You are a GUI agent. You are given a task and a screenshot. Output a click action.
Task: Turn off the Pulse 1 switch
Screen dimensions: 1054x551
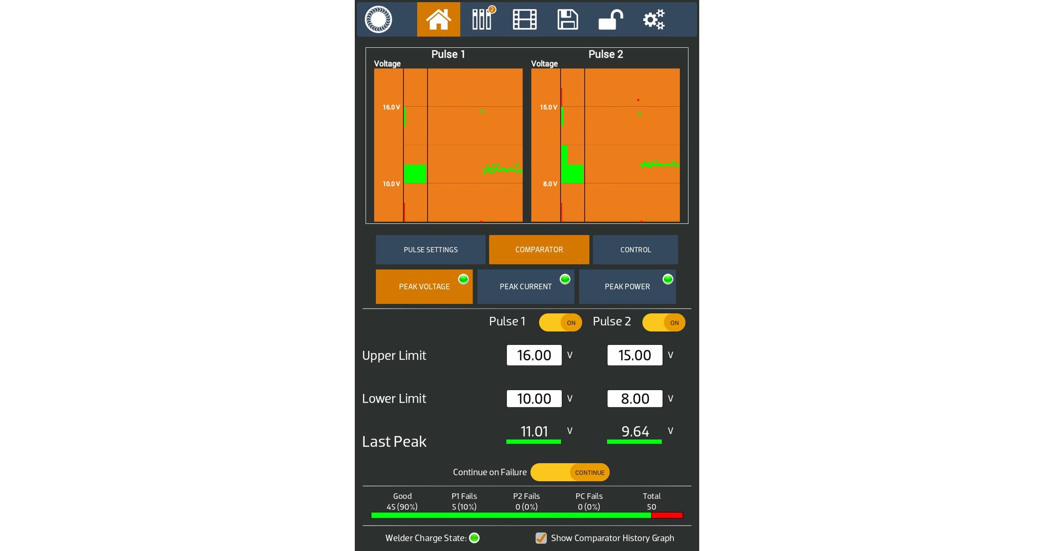[x=560, y=322]
